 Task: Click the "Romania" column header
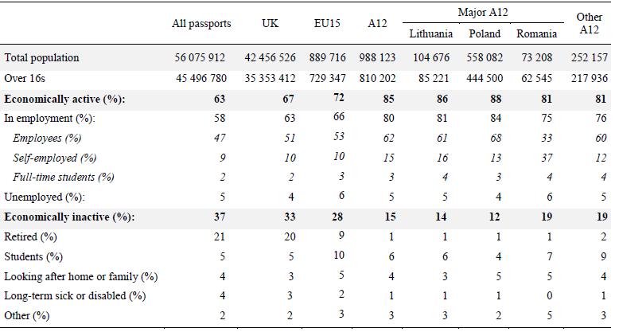536,34
